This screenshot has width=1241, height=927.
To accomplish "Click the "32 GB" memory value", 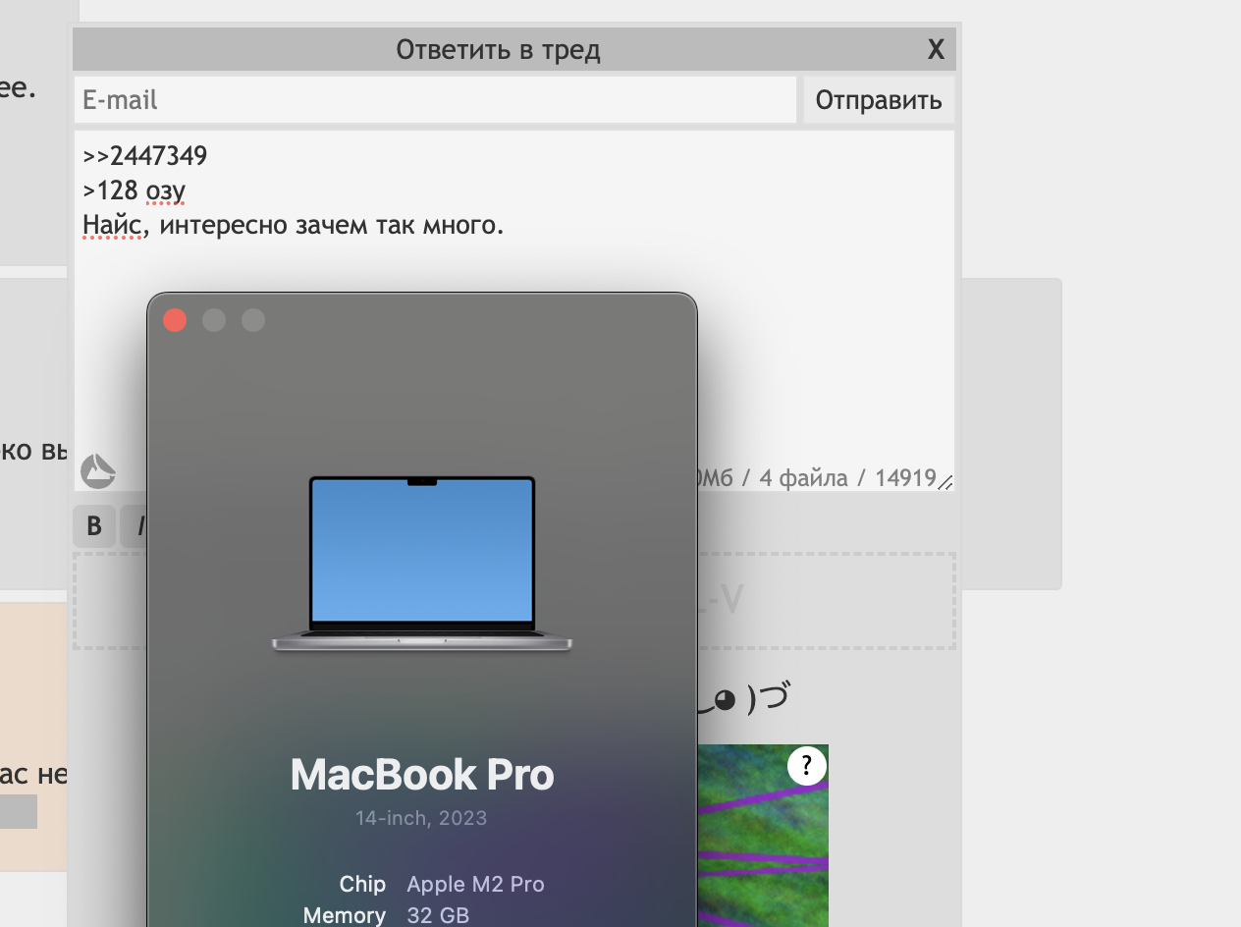I will [438, 915].
